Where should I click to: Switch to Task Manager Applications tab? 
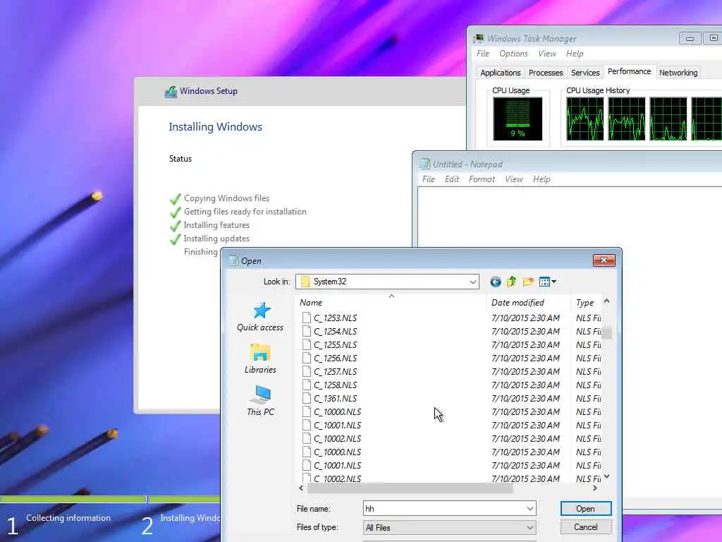[x=501, y=73]
